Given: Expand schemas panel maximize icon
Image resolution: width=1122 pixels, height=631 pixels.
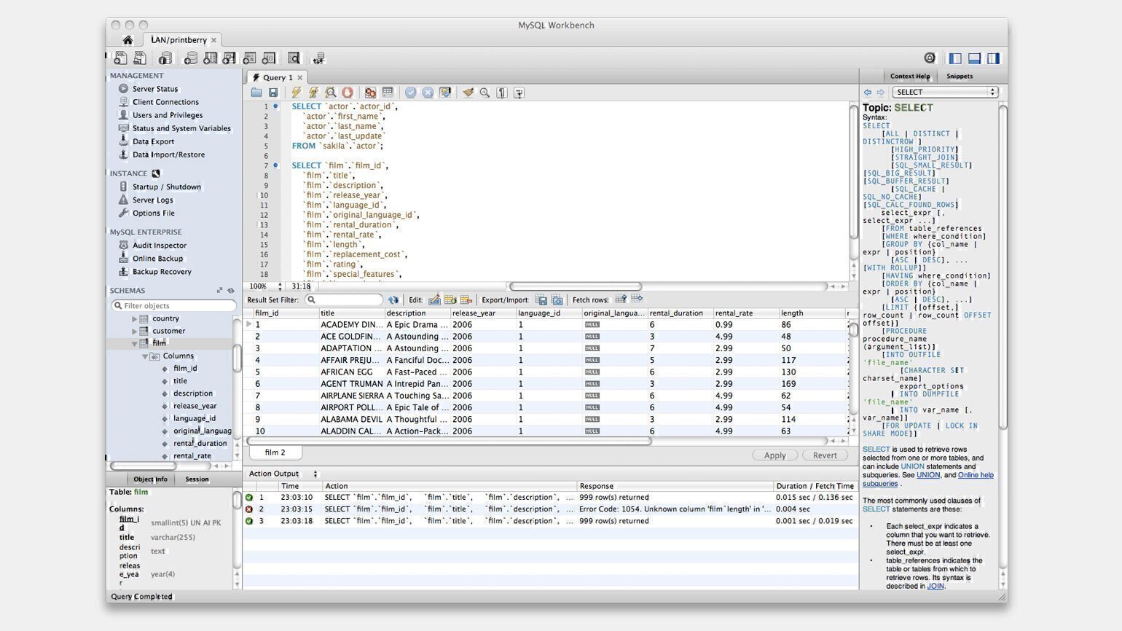Looking at the screenshot, I should point(219,291).
